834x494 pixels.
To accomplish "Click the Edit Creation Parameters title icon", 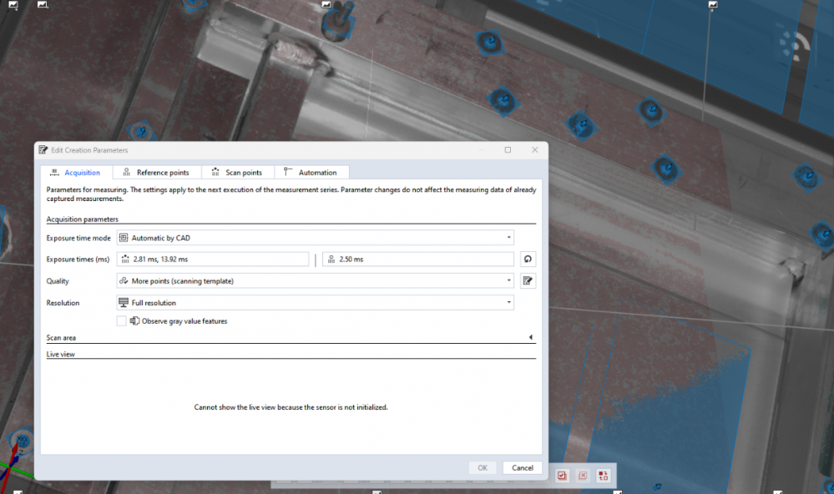I will [x=43, y=150].
